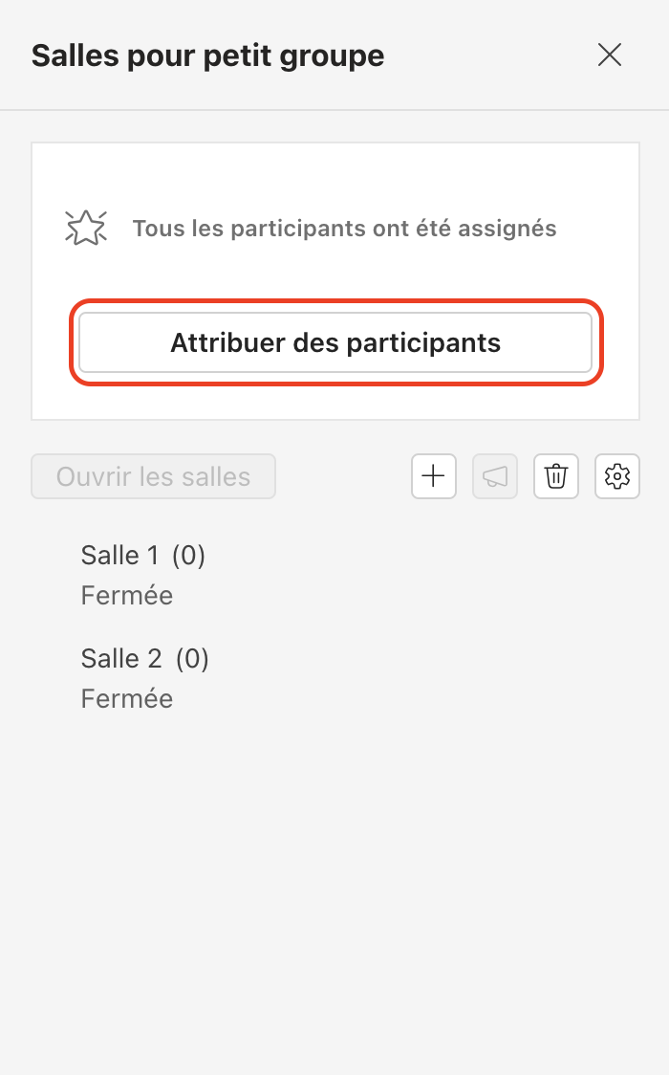
Task: Click the megaphone broadcast message icon
Action: pyautogui.click(x=495, y=476)
